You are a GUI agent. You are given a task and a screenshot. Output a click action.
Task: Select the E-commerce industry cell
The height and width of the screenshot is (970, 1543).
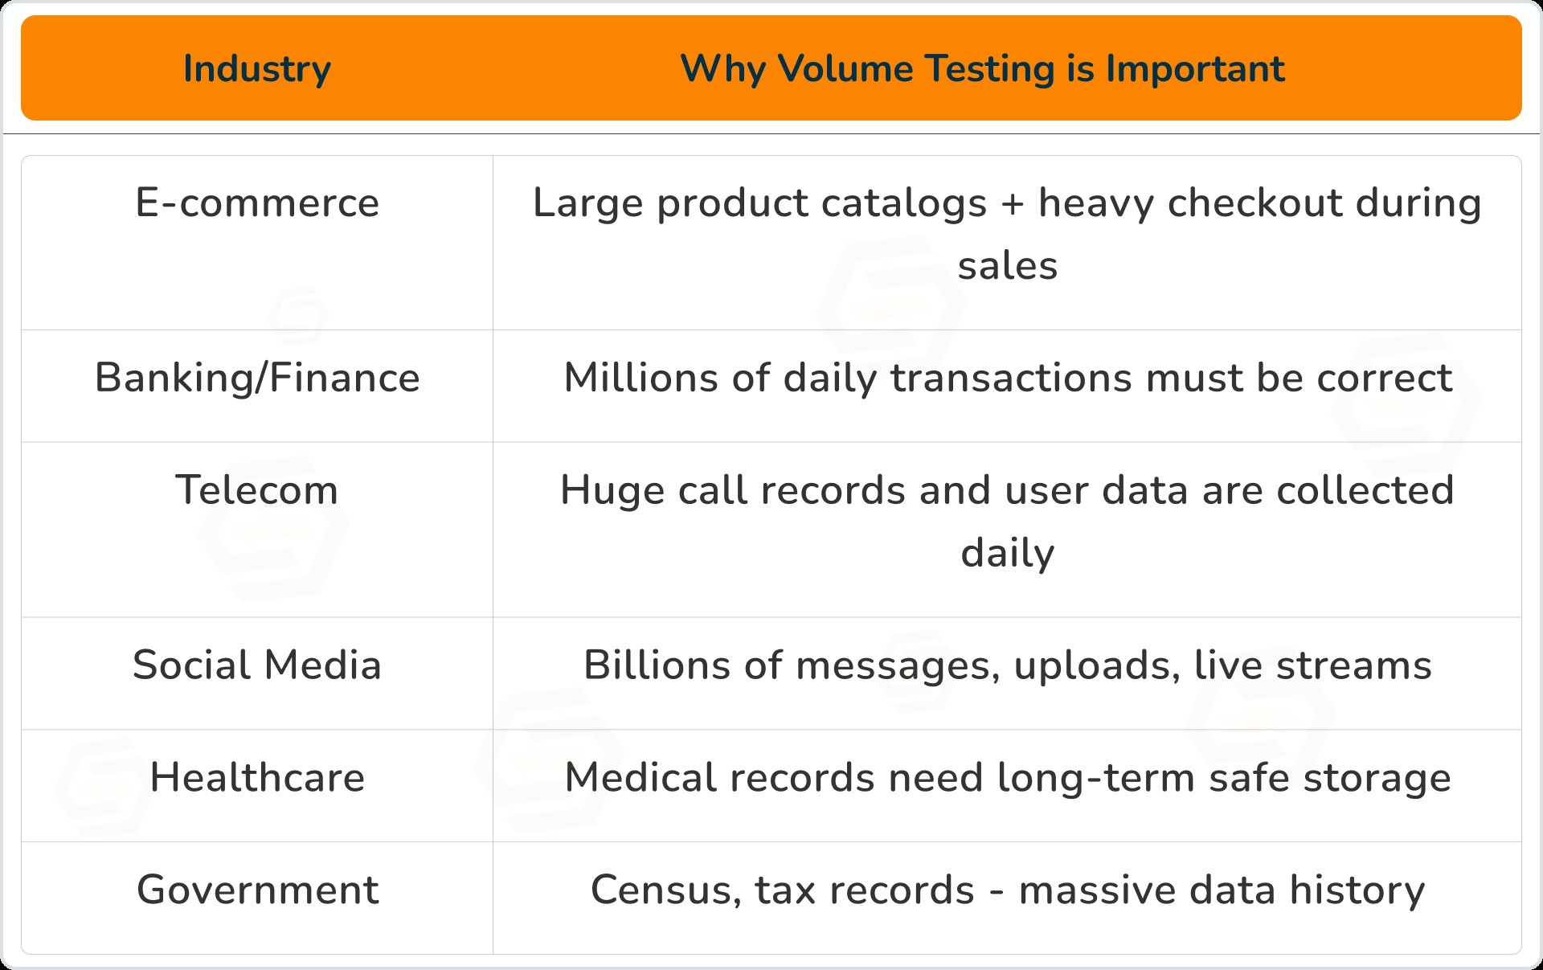256,203
